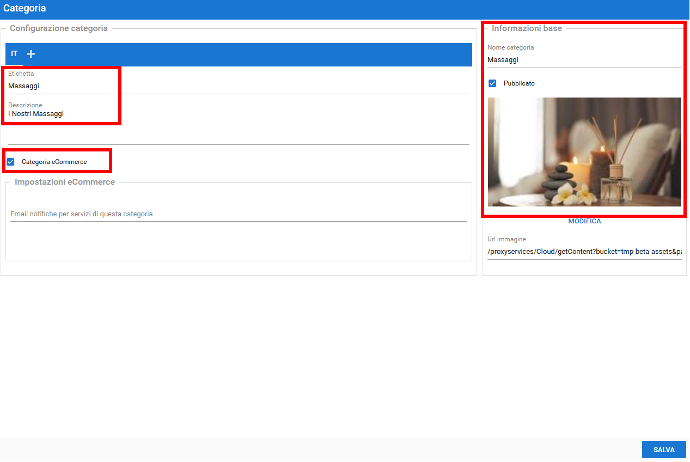The height and width of the screenshot is (462, 690).
Task: Click the MODIFICA link under image
Action: pyautogui.click(x=584, y=221)
